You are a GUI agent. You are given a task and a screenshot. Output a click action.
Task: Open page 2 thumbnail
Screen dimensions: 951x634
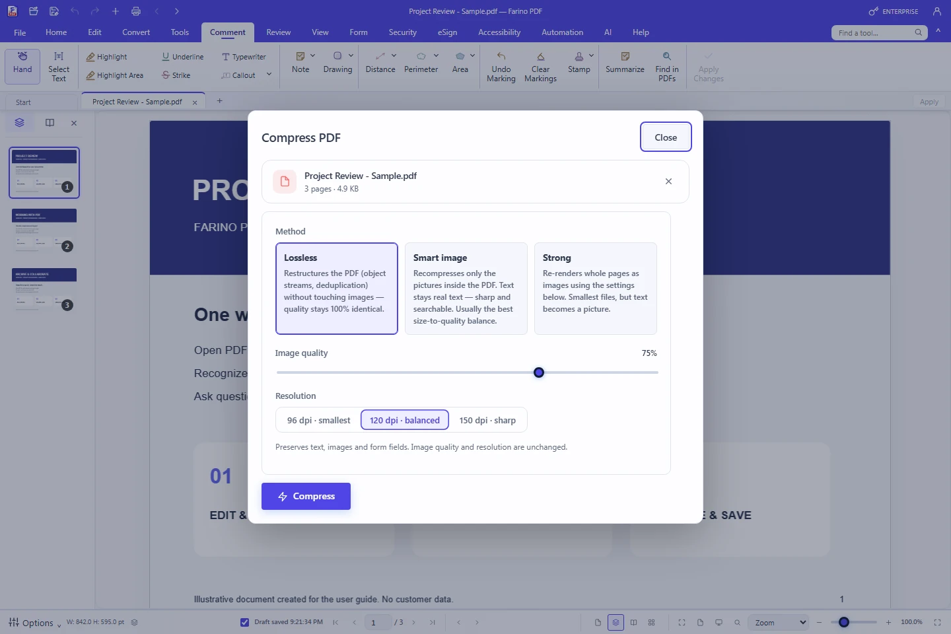coord(44,230)
